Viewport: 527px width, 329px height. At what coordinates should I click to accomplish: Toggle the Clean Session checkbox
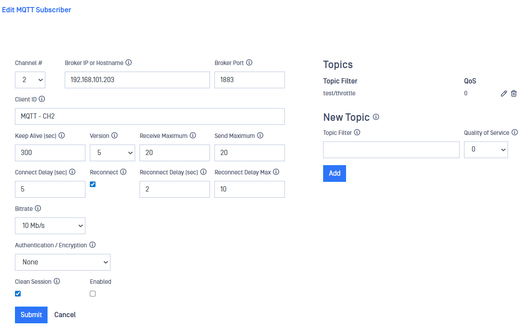point(18,294)
